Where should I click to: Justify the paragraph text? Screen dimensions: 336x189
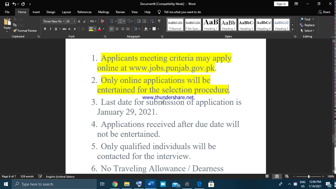pyautogui.click(x=128, y=29)
